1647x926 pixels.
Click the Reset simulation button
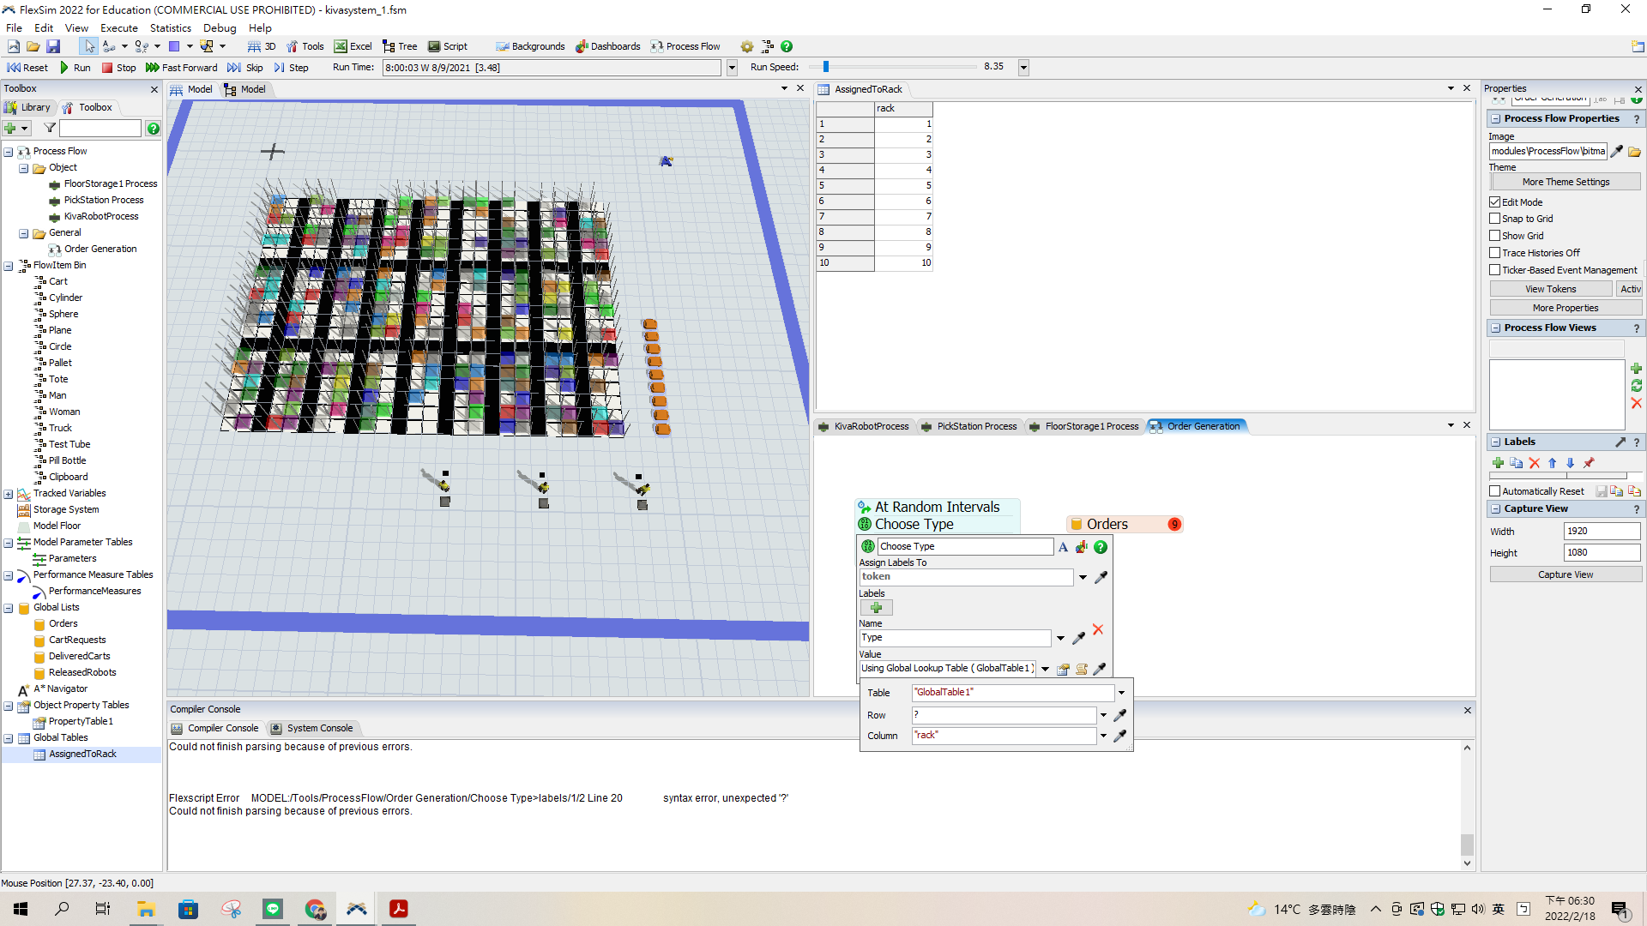(x=27, y=68)
